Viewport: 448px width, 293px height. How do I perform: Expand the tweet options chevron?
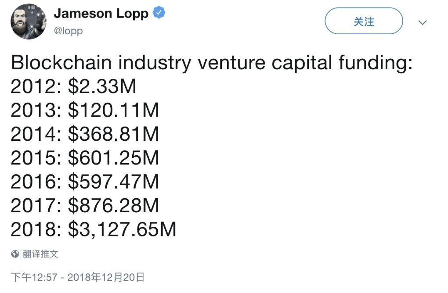[423, 22]
